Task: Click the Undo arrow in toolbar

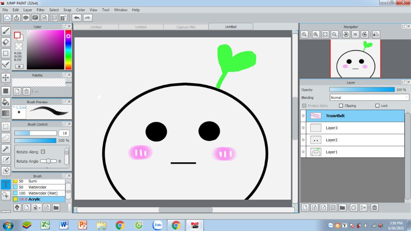Action: point(77,18)
